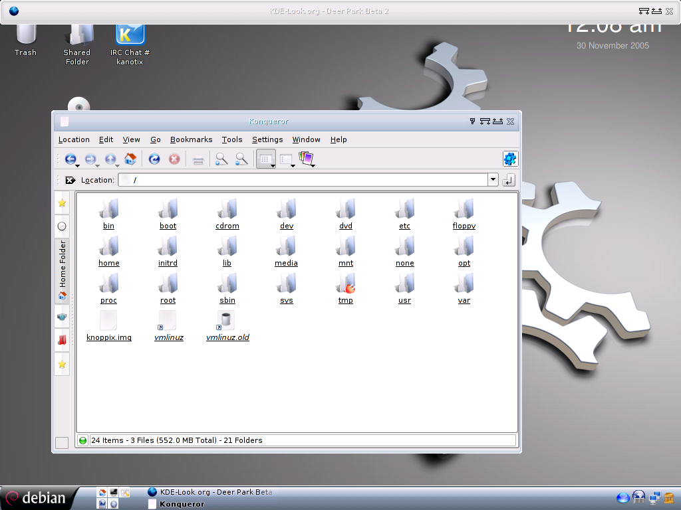Select the etc folder
The height and width of the screenshot is (510, 681).
404,214
